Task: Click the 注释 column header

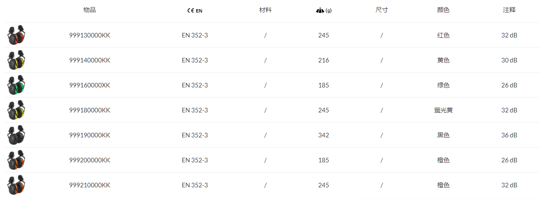Action: click(509, 10)
